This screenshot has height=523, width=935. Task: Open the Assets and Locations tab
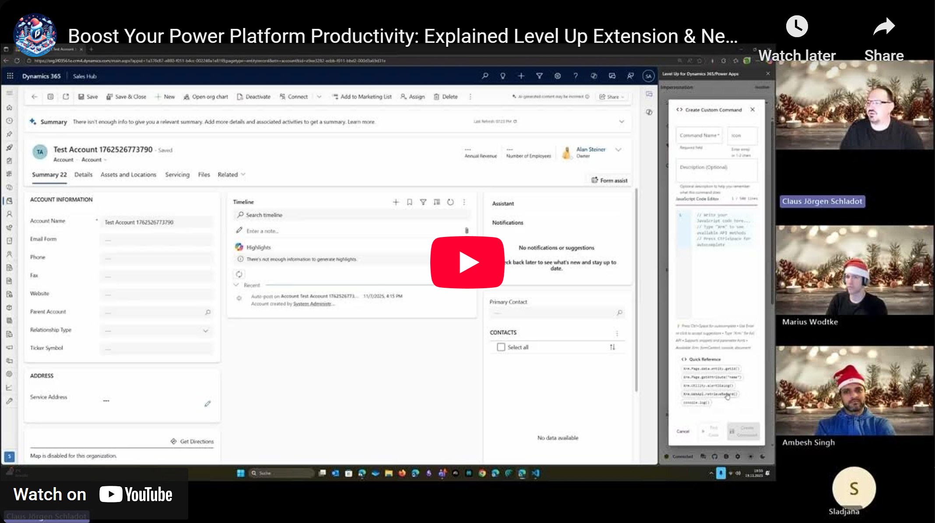click(x=128, y=174)
